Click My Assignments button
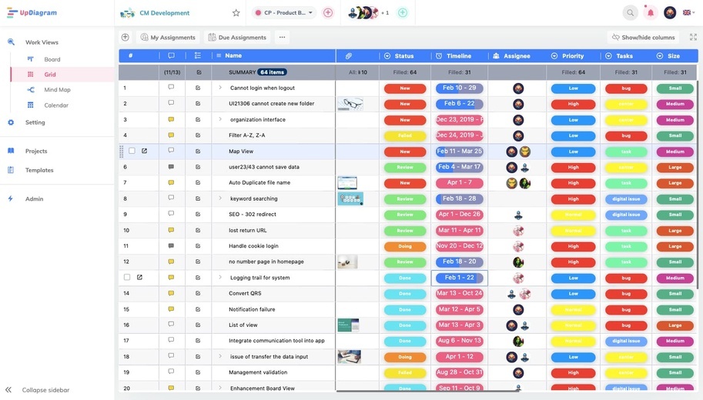This screenshot has height=400, width=703. 168,37
